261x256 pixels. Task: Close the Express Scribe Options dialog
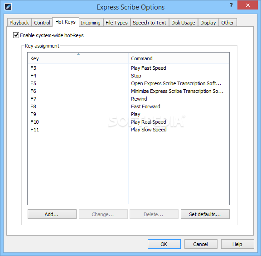247,5
